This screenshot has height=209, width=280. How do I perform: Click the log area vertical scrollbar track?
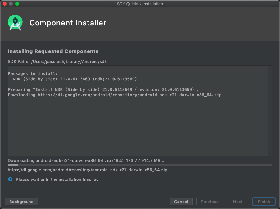(270, 111)
